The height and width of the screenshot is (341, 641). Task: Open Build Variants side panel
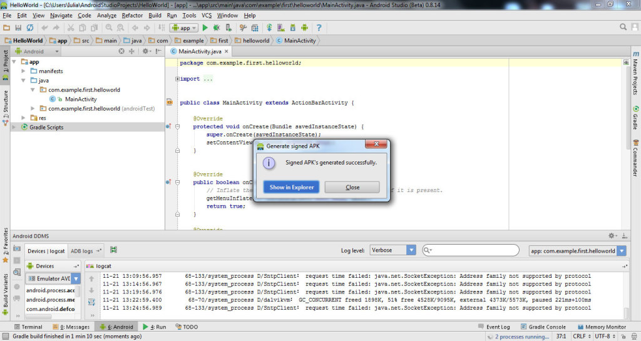pyautogui.click(x=5, y=294)
